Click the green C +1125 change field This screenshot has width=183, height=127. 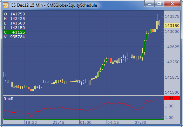pyautogui.click(x=14, y=32)
